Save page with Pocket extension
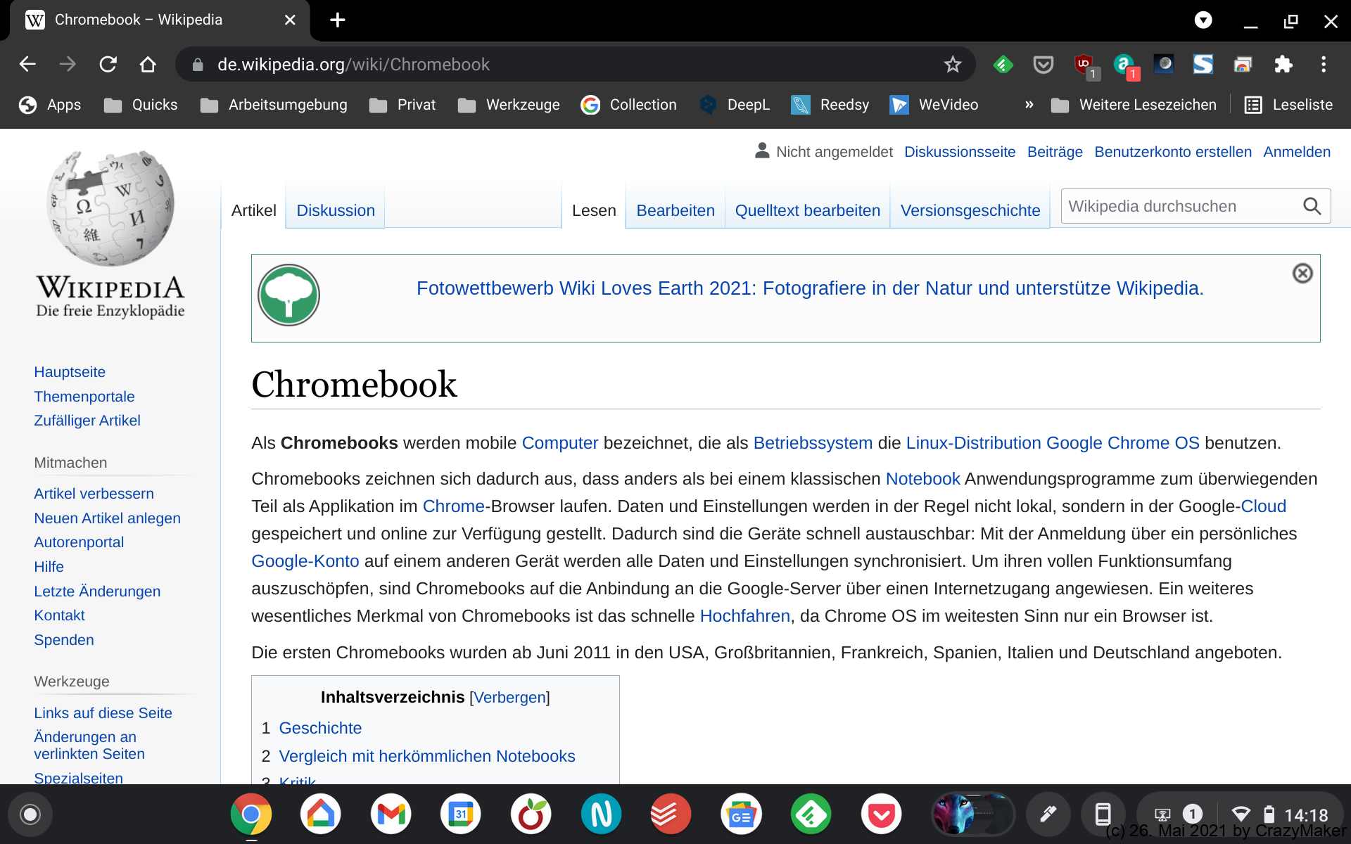 coord(1044,65)
